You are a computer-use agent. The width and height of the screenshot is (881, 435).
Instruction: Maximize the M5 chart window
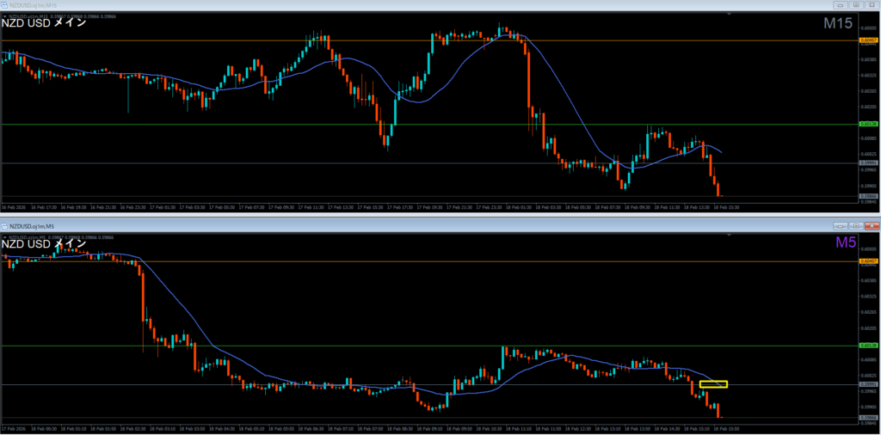[854, 226]
